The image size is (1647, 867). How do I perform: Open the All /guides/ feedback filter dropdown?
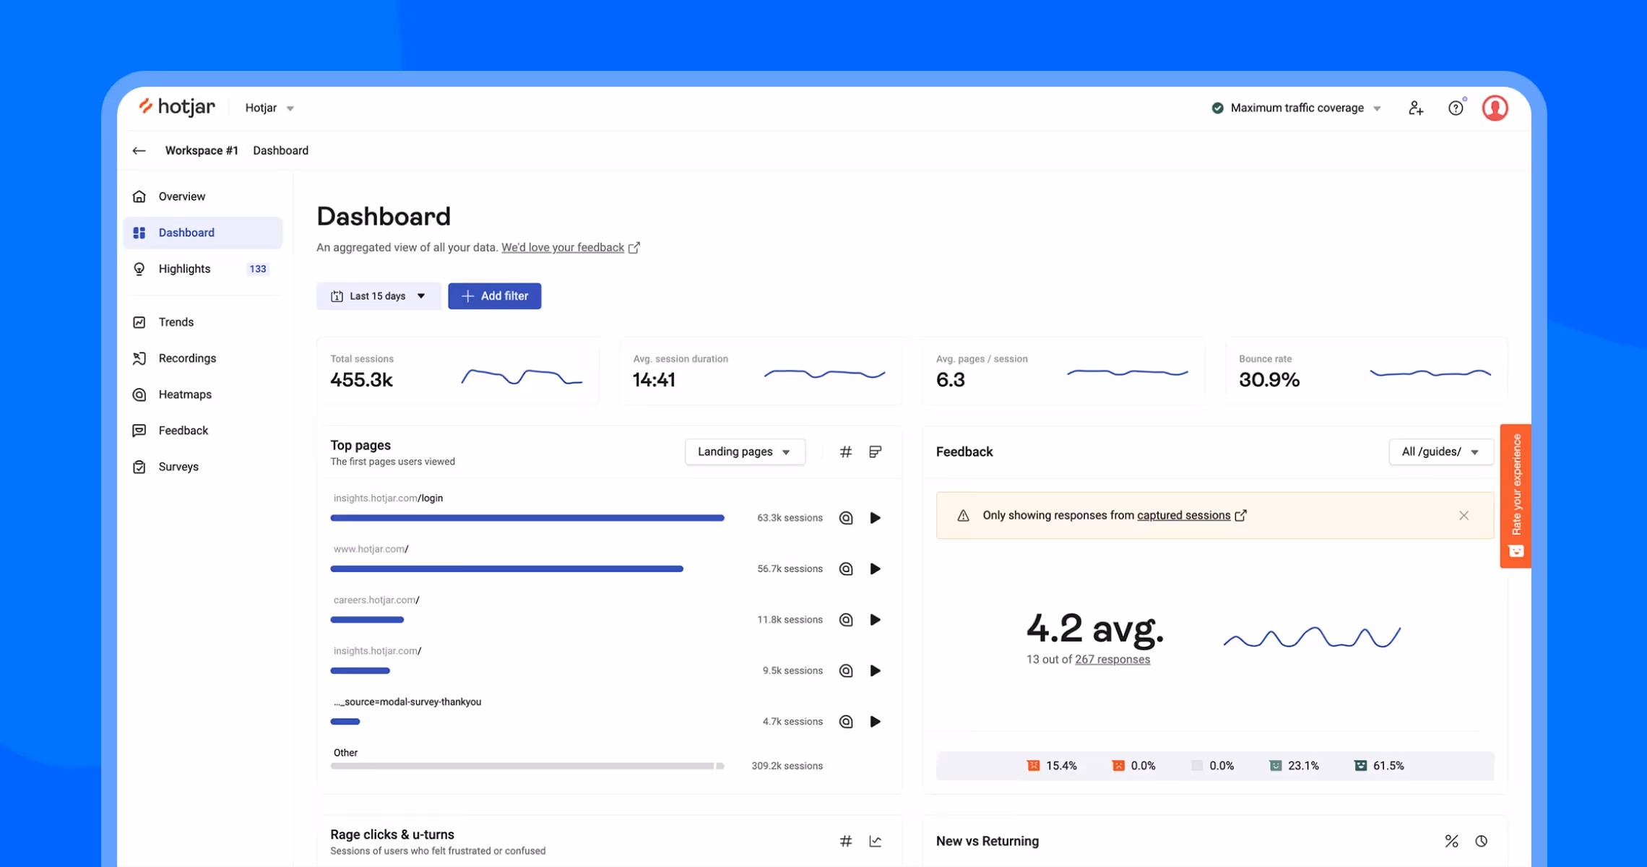[1441, 451]
